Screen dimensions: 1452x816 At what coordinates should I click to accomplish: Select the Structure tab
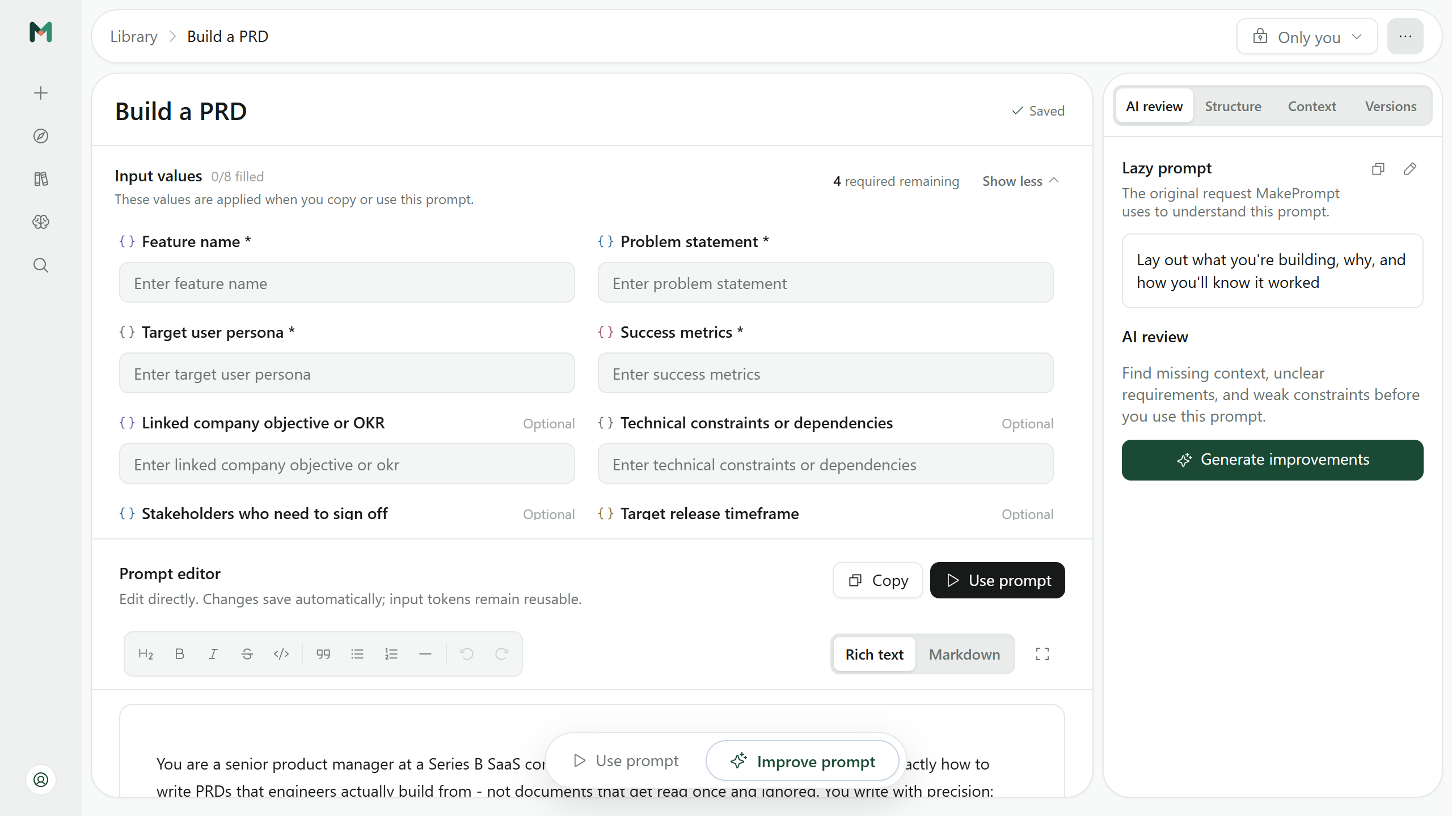pos(1233,106)
